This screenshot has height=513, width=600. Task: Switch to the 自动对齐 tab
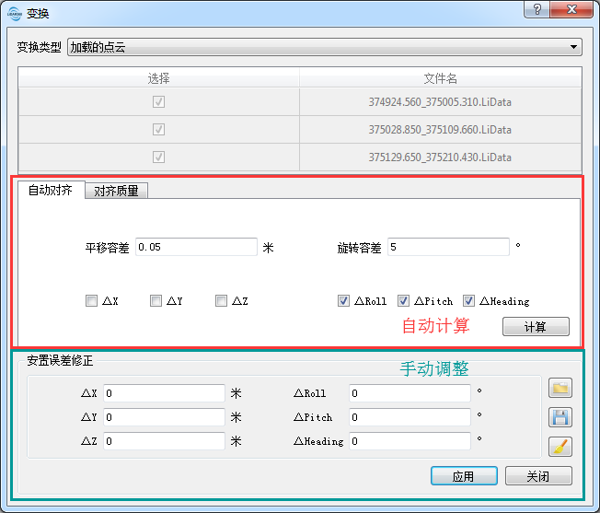pos(51,190)
